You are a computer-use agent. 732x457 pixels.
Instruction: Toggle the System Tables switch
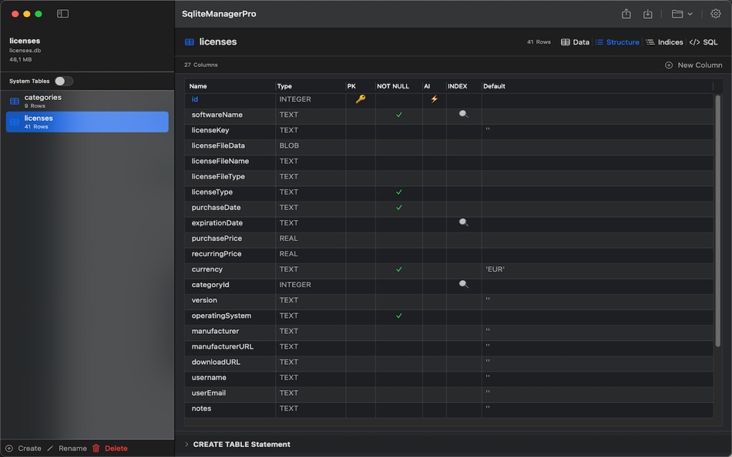pyautogui.click(x=63, y=81)
